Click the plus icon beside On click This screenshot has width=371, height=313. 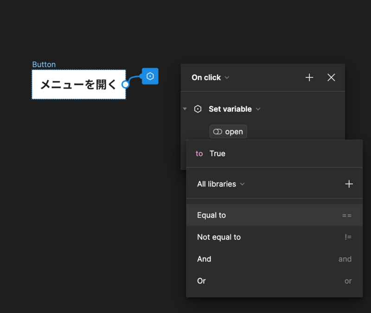pos(309,77)
